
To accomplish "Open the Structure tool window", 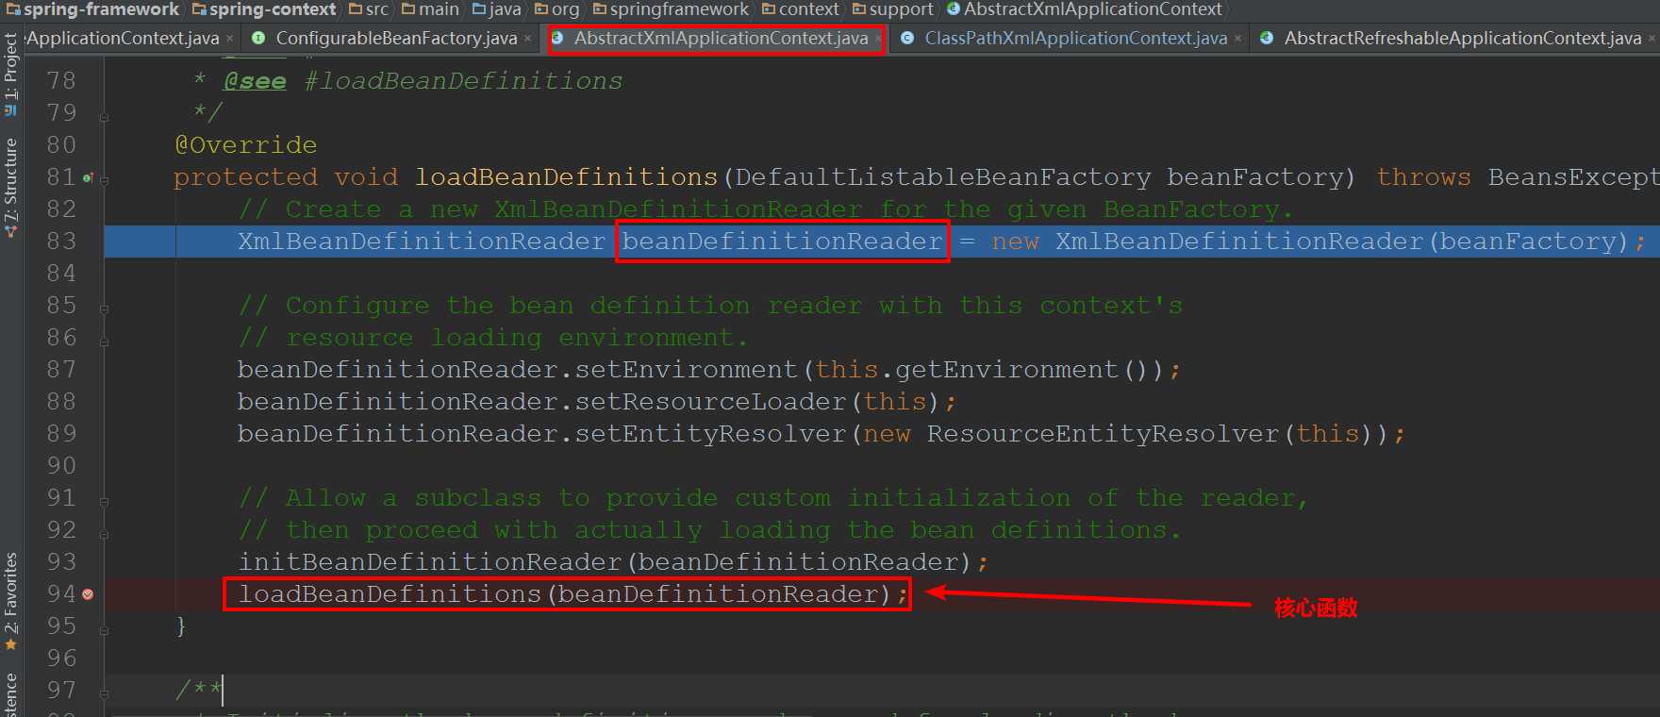I will [x=10, y=187].
